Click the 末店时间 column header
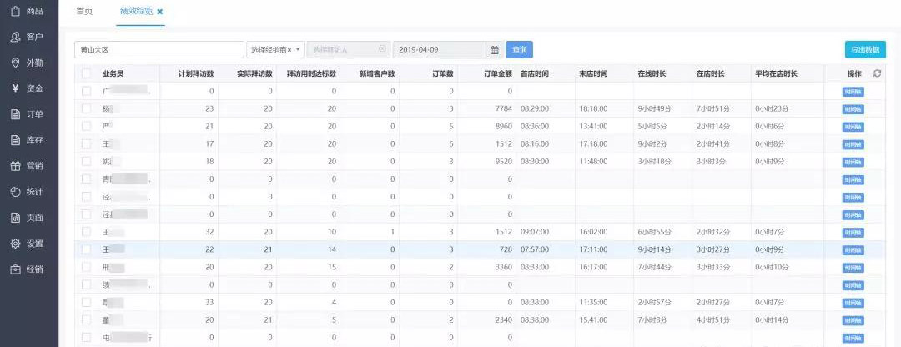This screenshot has height=347, width=901. [594, 74]
